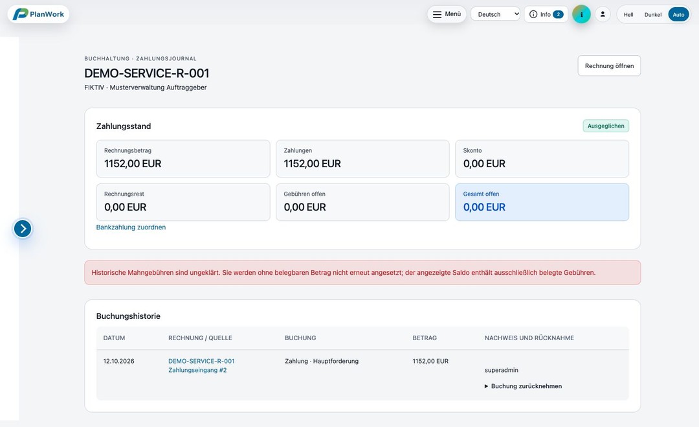Viewport: 699px width, 427px height.
Task: Click the 1152,00 EUR amount in the booking row
Action: click(430, 361)
